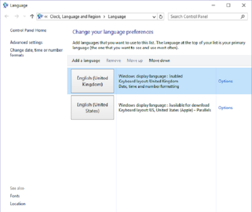Select the English (United Kingdom) tile
252x212 pixels.
92,81
